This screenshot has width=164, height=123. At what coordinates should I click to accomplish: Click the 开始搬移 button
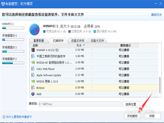(132, 116)
